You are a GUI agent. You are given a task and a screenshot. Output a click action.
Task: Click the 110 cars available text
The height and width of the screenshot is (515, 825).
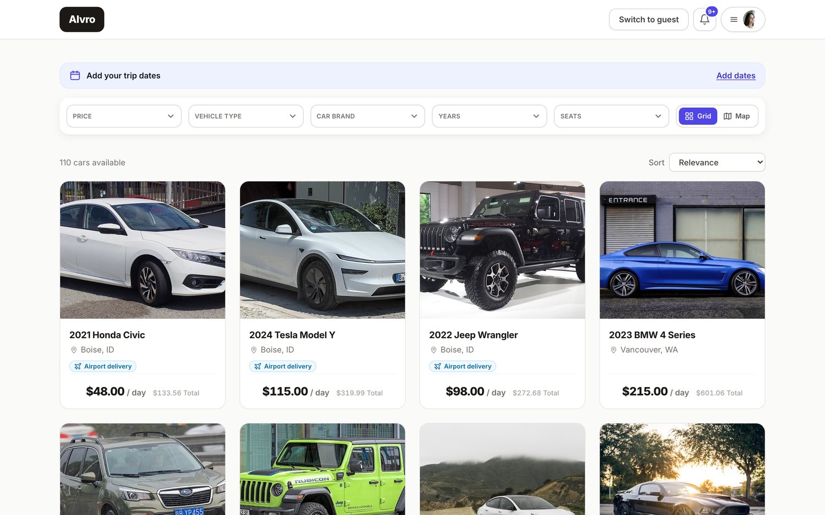pos(92,163)
